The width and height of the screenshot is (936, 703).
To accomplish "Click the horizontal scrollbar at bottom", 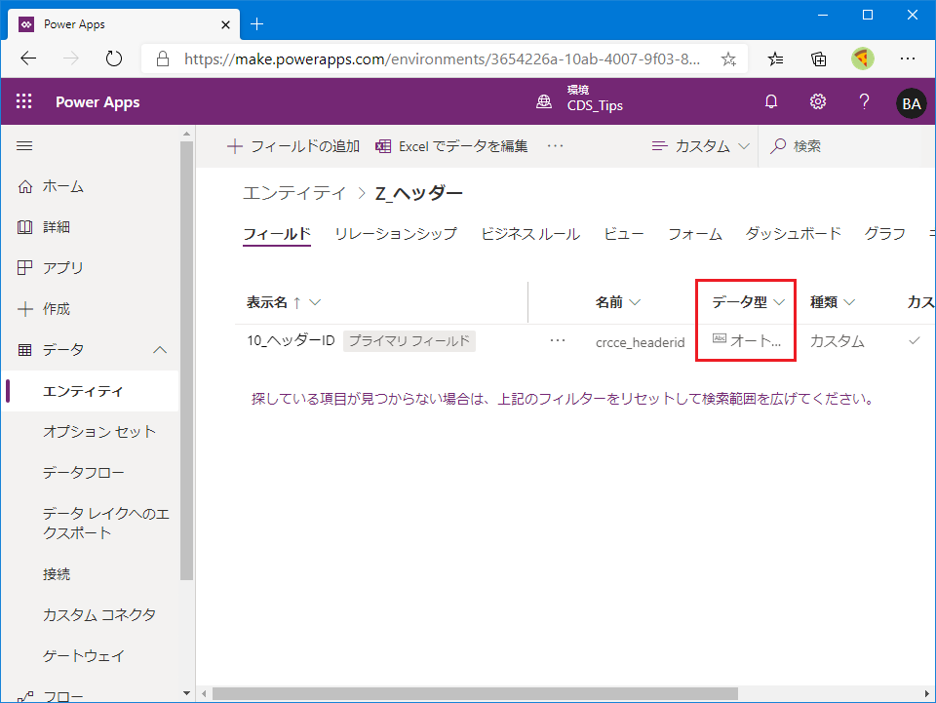I will coord(475,694).
